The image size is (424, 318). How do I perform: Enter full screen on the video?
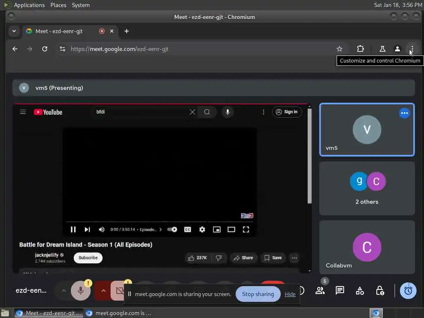coord(246,229)
